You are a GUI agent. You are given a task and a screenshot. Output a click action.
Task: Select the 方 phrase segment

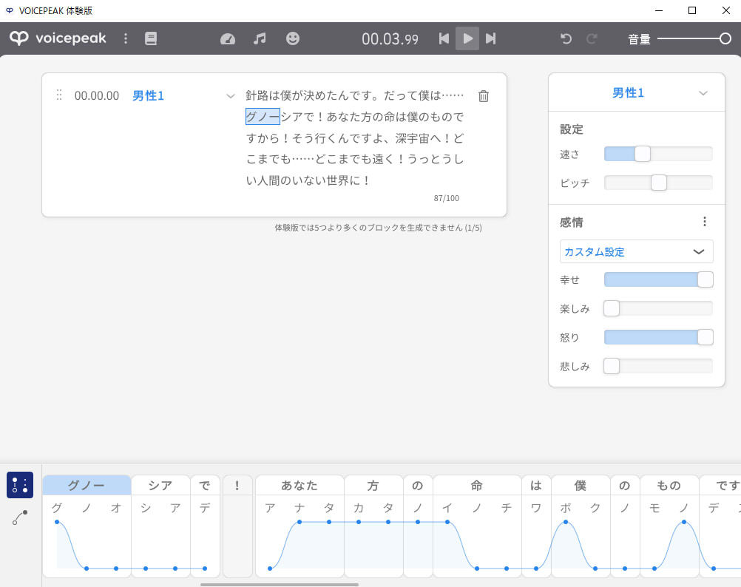pos(373,486)
